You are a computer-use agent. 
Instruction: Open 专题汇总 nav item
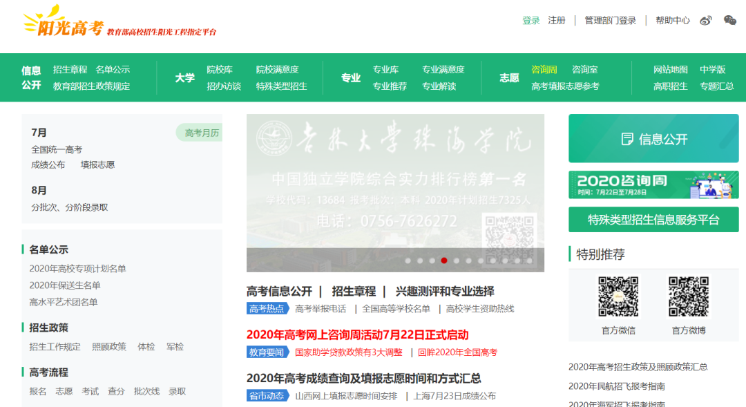[x=716, y=86]
